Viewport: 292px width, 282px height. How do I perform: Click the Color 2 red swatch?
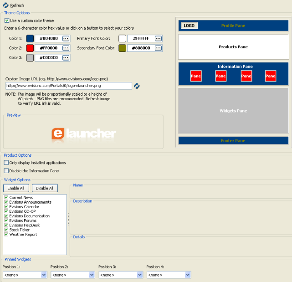click(x=30, y=48)
